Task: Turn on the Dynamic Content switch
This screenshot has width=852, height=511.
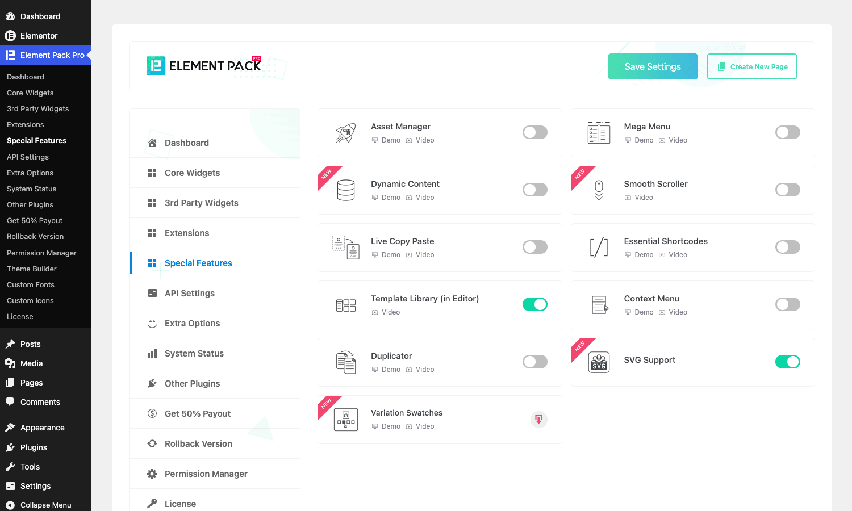Action: [x=535, y=190]
